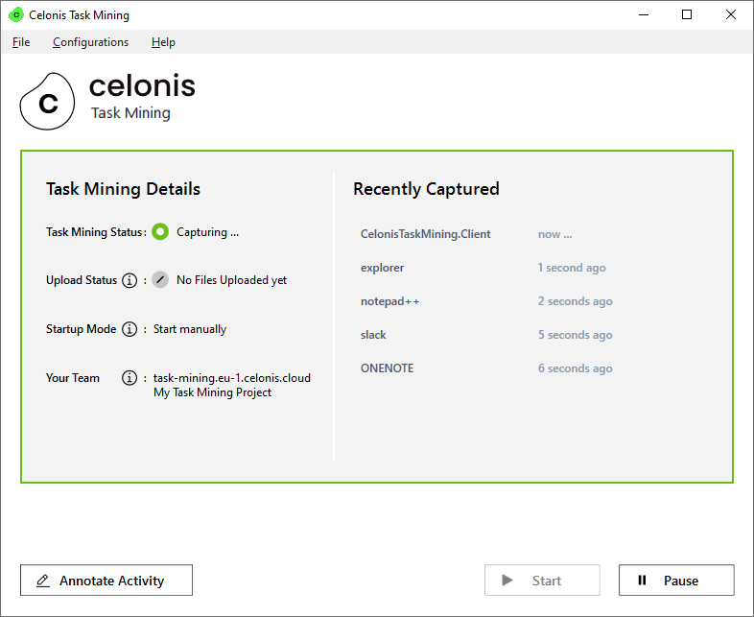This screenshot has width=754, height=617.
Task: Click the Recently Captured heading
Action: 426,189
